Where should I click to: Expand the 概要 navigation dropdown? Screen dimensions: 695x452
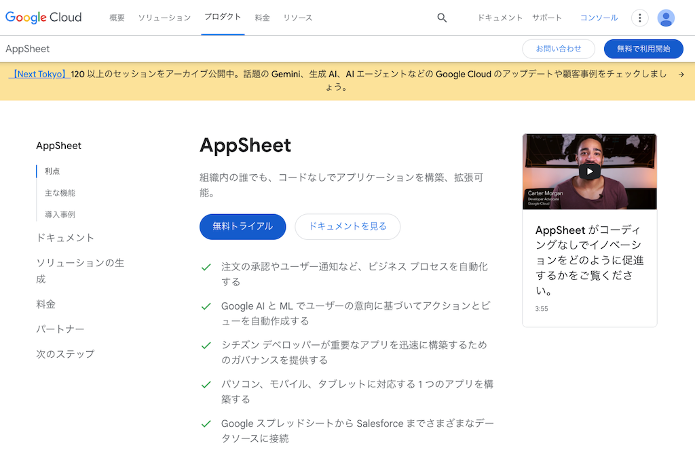click(116, 18)
